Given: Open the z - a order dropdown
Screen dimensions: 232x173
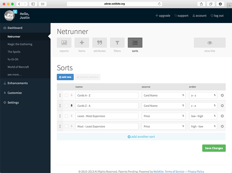Looking at the screenshot, I should click(x=203, y=106).
